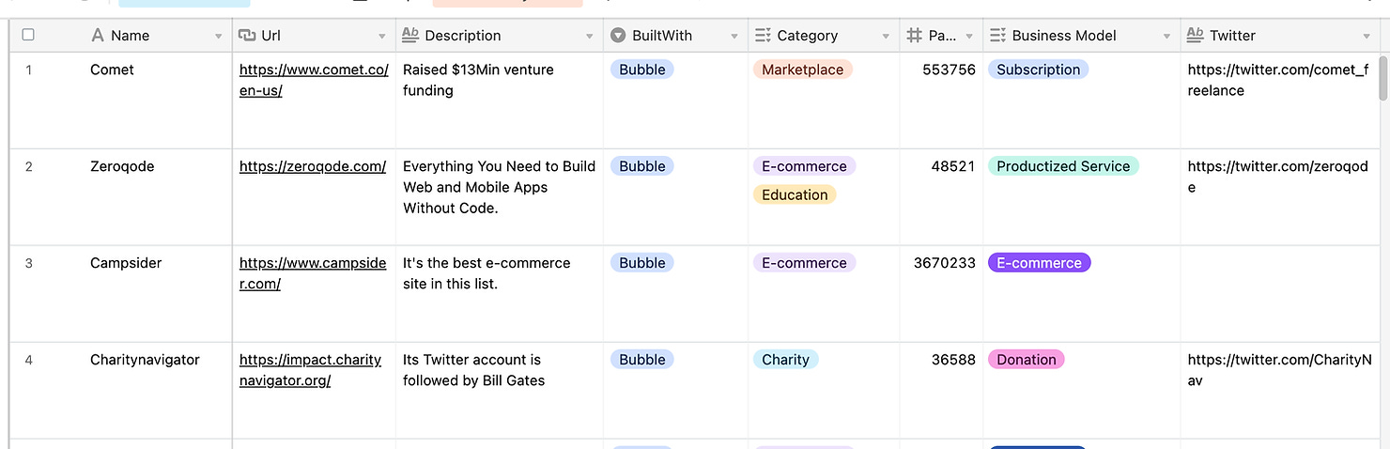The width and height of the screenshot is (1390, 449).
Task: Click the purple E-commerce business model tag
Action: 1039,263
